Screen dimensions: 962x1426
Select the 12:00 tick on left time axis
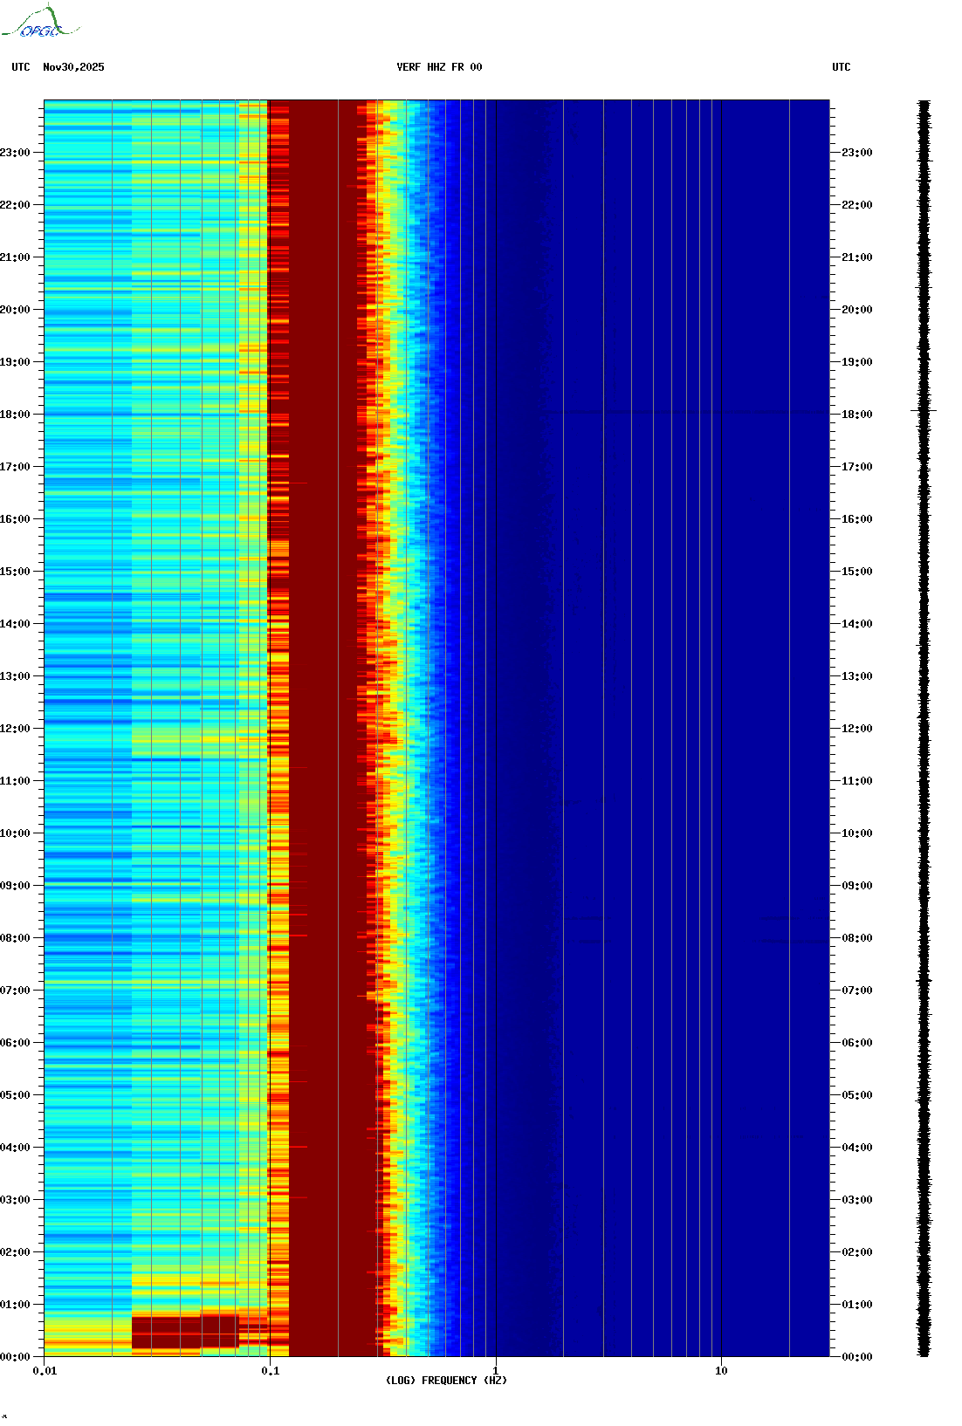point(15,729)
